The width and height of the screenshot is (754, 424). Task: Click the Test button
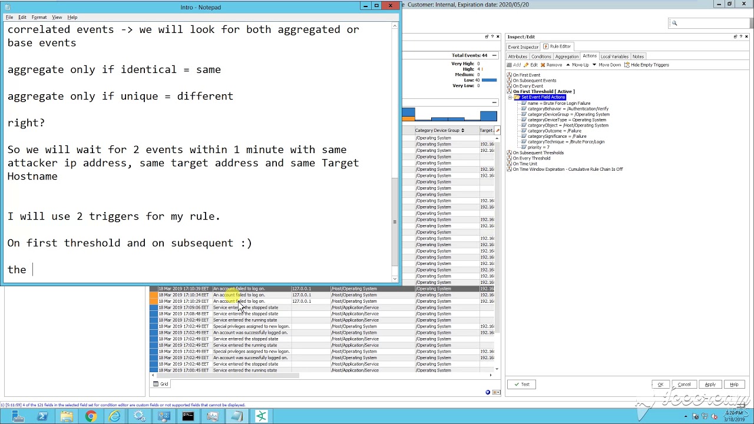pyautogui.click(x=521, y=385)
